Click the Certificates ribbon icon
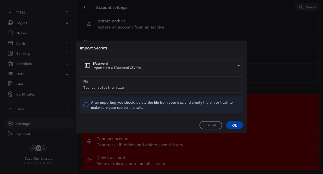 pos(10,94)
